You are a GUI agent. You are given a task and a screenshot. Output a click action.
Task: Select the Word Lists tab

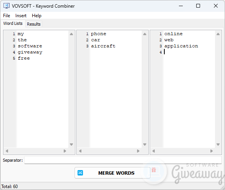tap(13, 23)
